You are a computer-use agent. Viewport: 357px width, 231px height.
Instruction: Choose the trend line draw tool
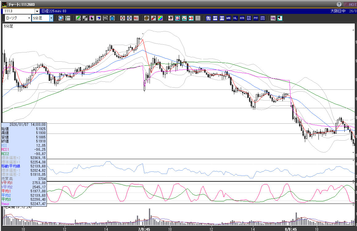pos(85,18)
